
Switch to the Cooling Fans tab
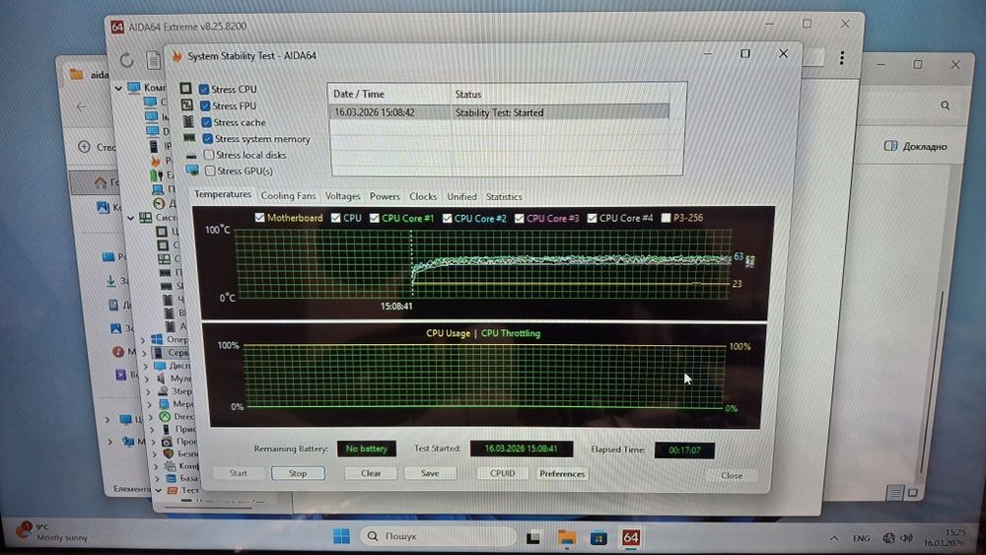(288, 196)
